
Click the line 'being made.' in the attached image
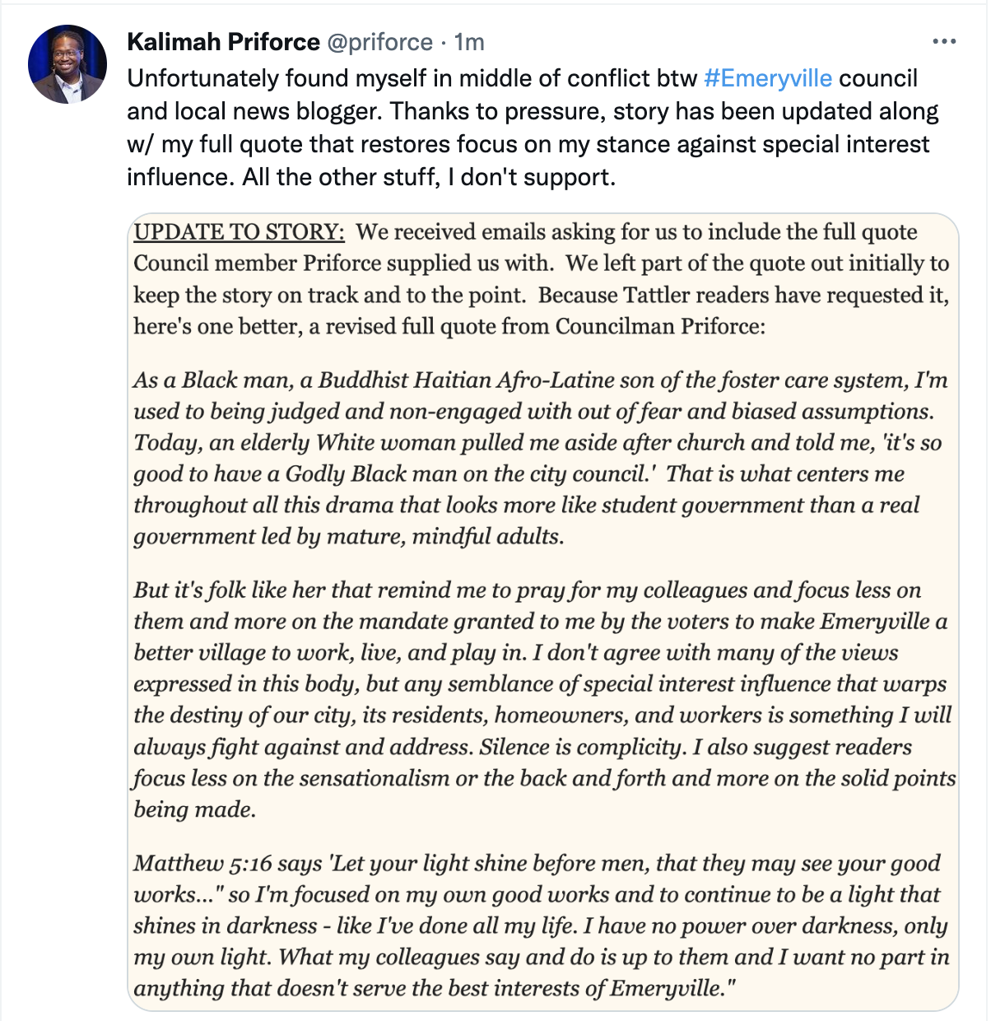click(194, 809)
